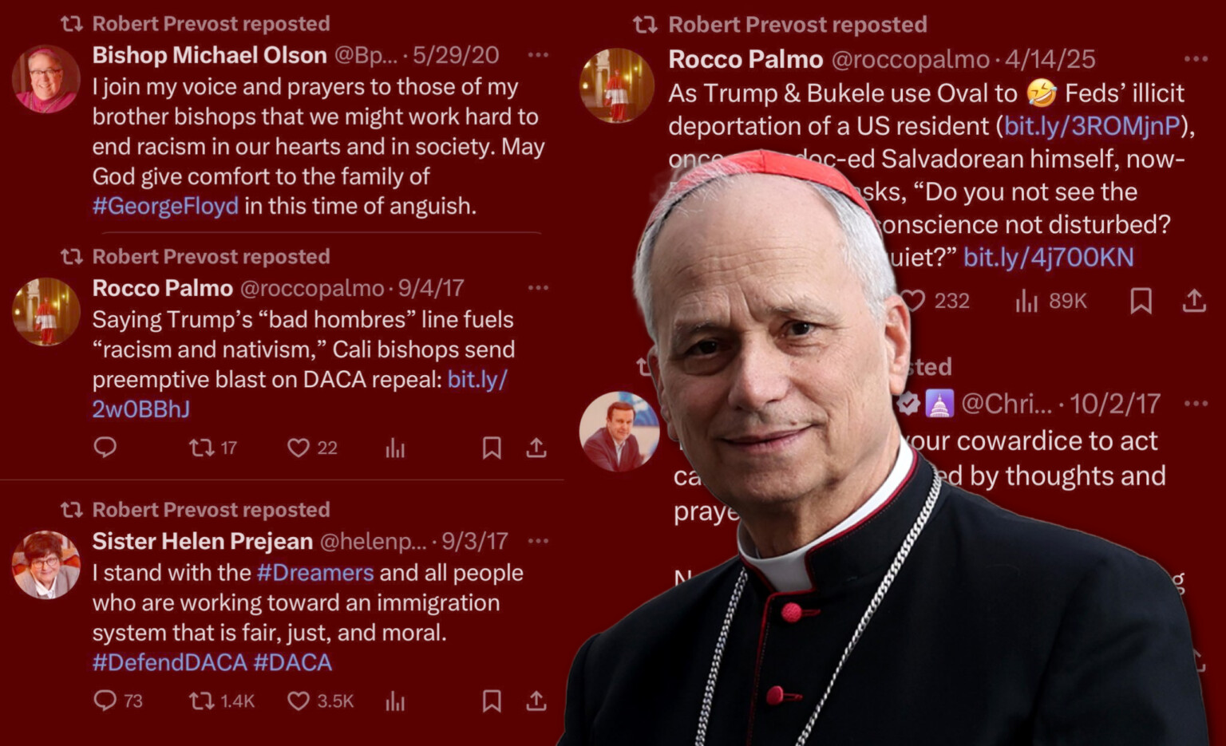Share the Trump & Bukele tweet
This screenshot has width=1226, height=746.
pos(1194,301)
